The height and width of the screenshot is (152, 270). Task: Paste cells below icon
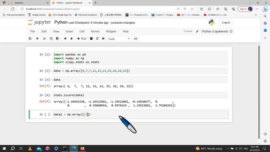click(x=58, y=38)
